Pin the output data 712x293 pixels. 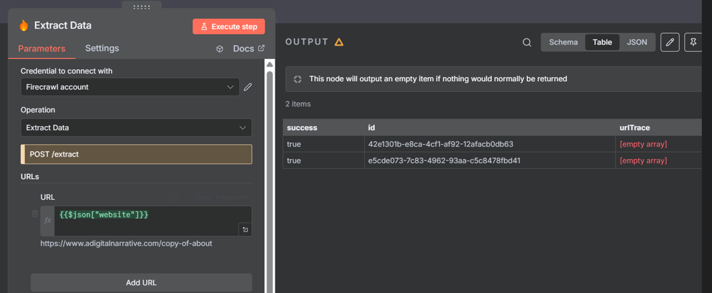tap(694, 42)
